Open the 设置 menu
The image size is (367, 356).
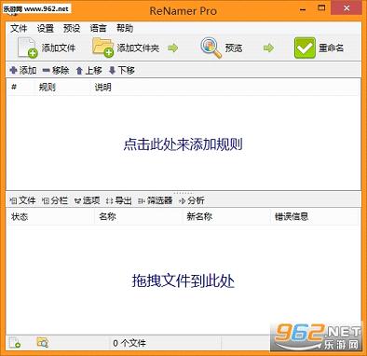point(46,29)
